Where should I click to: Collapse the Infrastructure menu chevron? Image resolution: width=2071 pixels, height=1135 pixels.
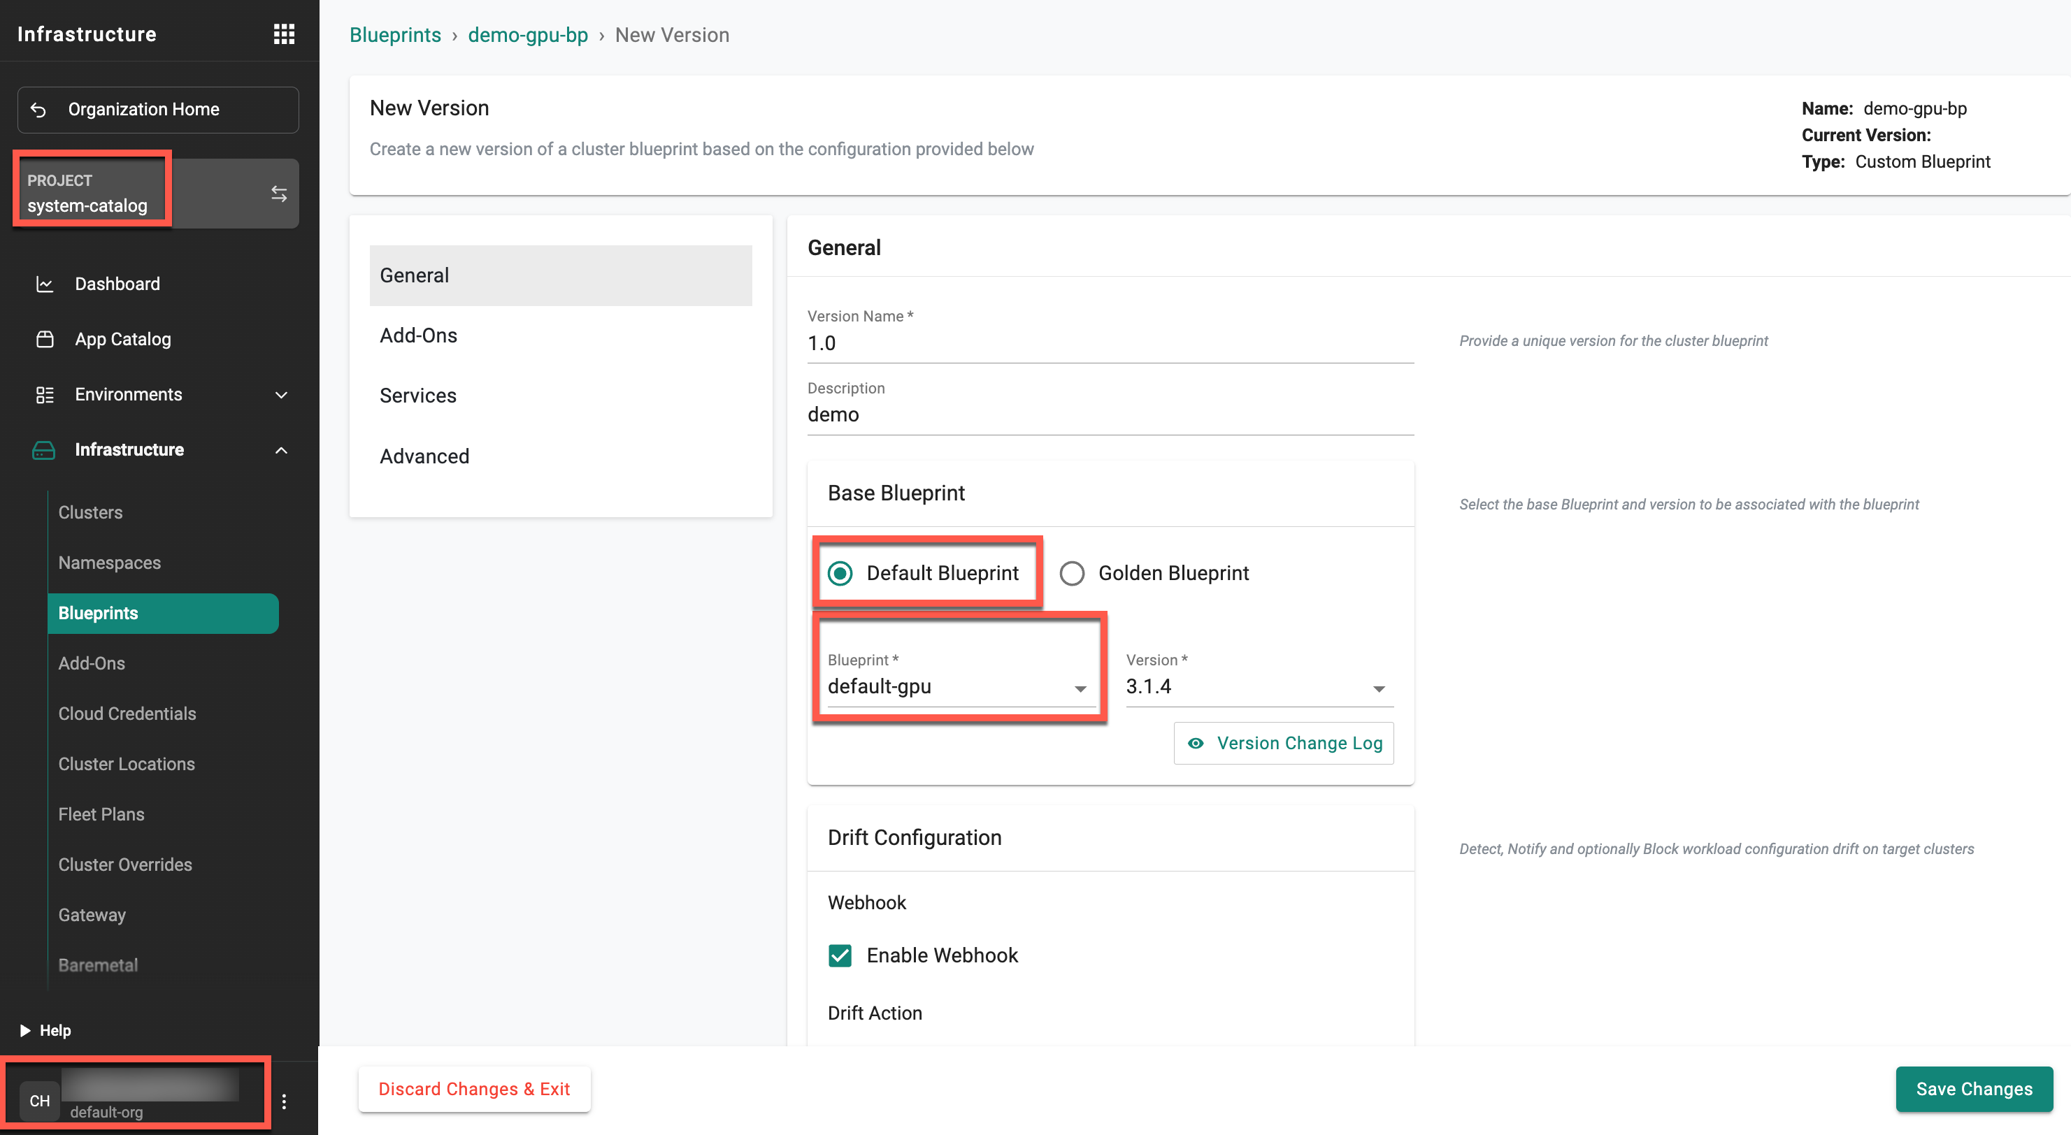280,450
